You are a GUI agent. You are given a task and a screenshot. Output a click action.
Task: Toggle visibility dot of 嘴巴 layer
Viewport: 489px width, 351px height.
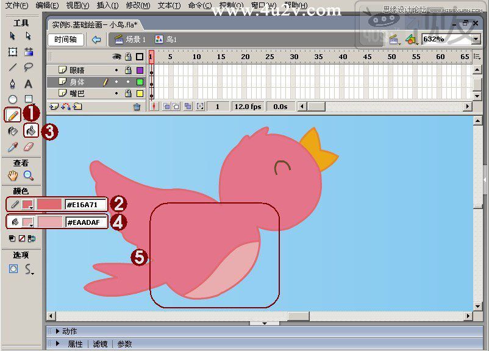pyautogui.click(x=116, y=93)
